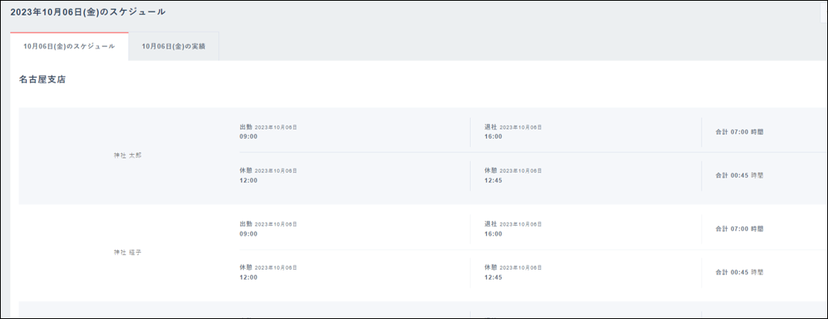Click the second employee's name below 神社 太郎
Screen dimensions: 828x319
tap(128, 253)
